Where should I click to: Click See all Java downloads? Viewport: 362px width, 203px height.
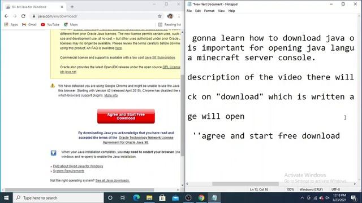click(113, 180)
